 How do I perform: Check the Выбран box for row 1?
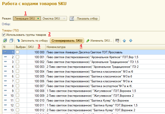17,52
